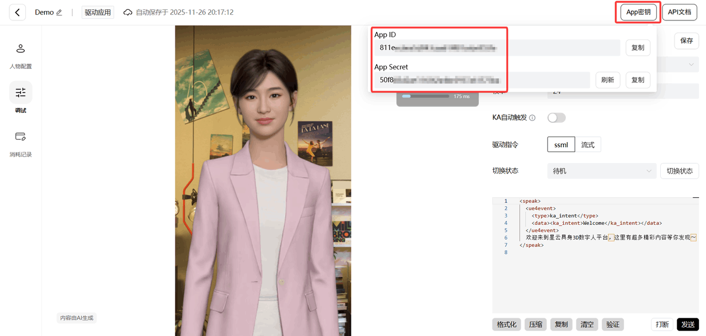
Task: Click line number 8 in the editor
Action: click(506, 252)
